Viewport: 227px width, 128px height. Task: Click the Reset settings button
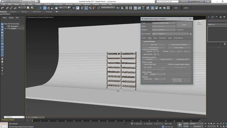[179, 48]
